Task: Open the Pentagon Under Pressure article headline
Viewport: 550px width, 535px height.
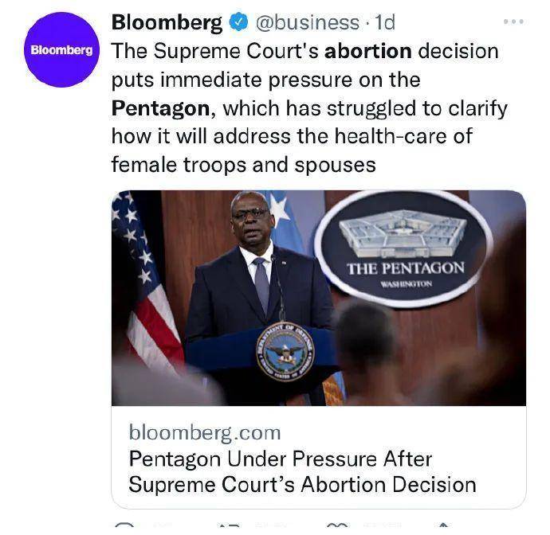Action: point(303,471)
